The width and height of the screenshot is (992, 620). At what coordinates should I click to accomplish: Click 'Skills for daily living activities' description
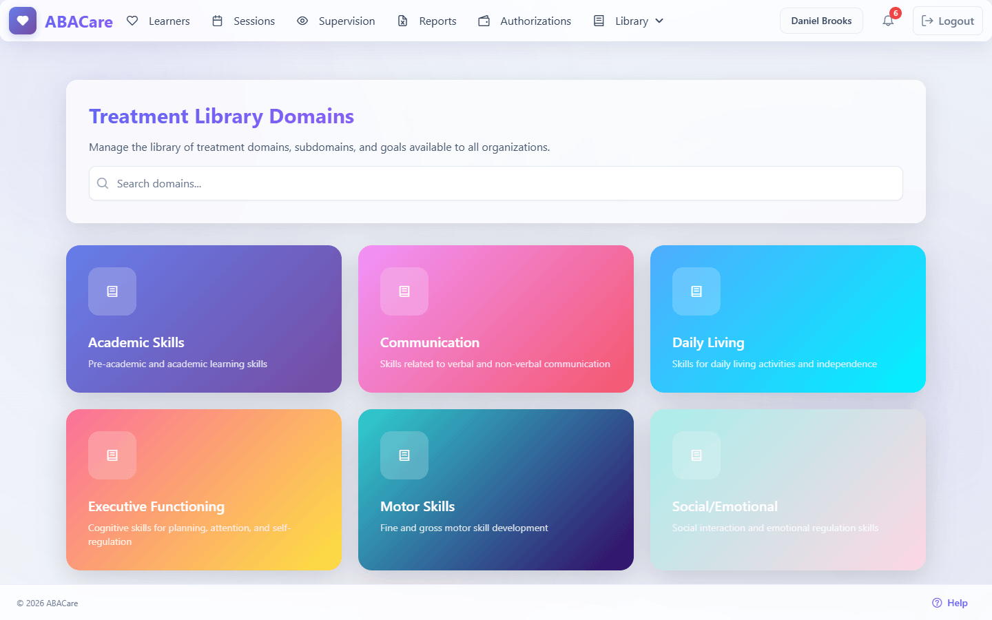[x=774, y=364]
